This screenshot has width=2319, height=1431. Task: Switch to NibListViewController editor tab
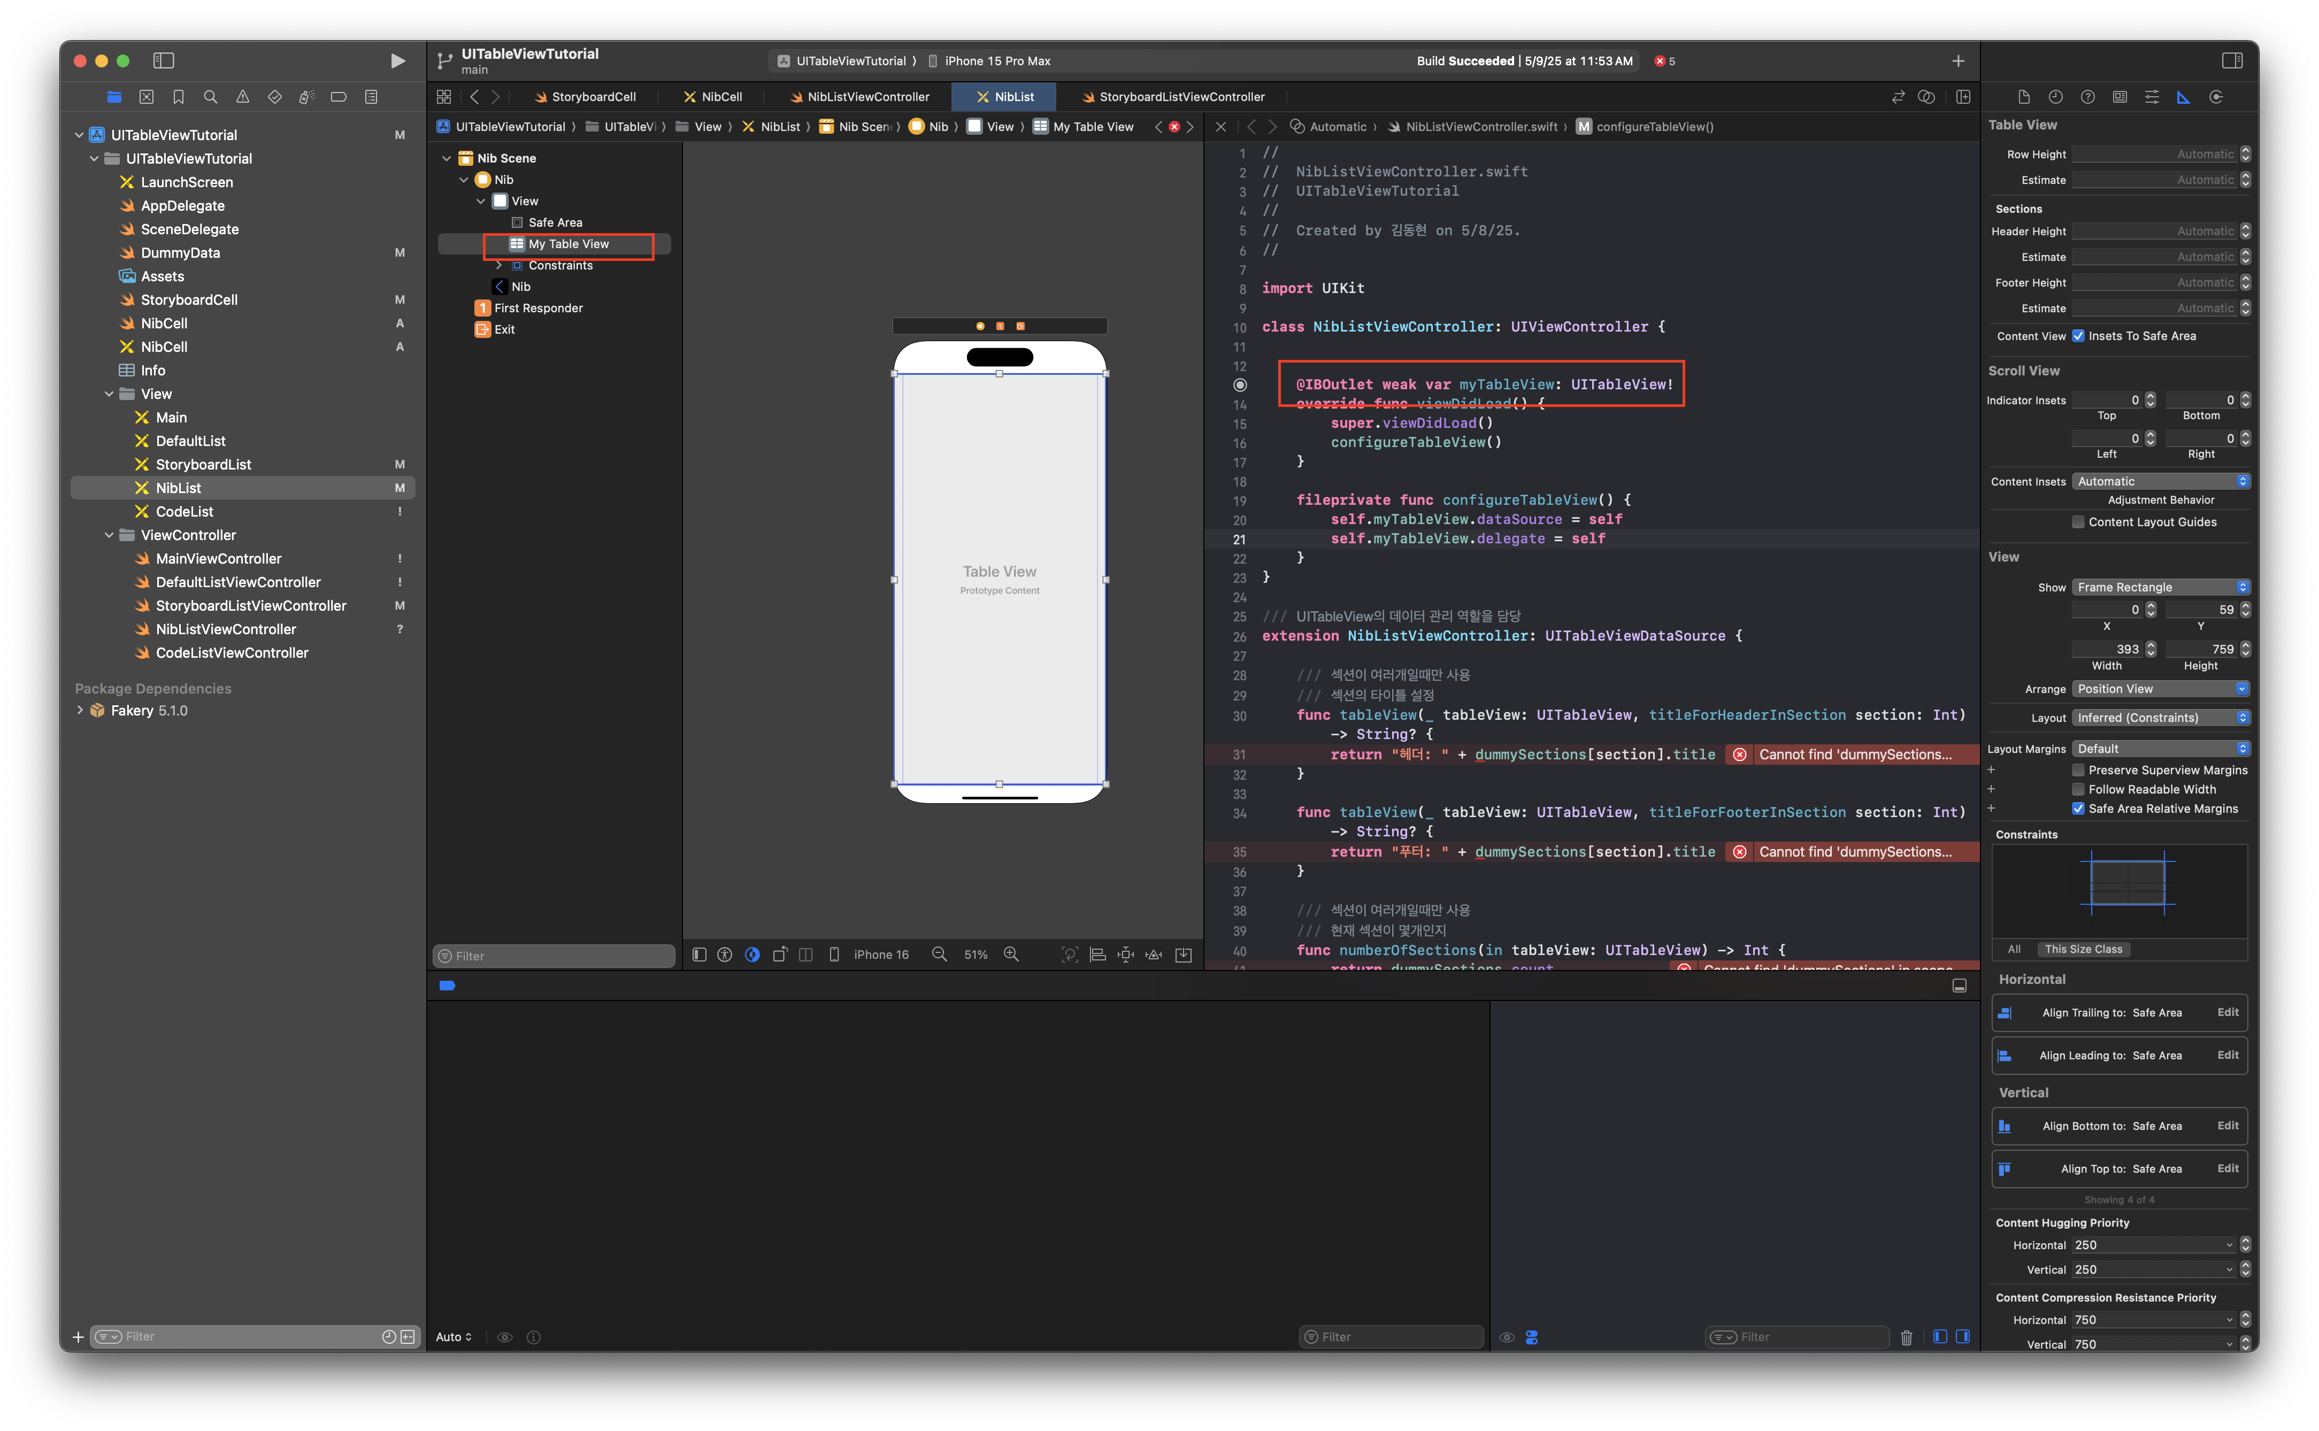pyautogui.click(x=859, y=97)
